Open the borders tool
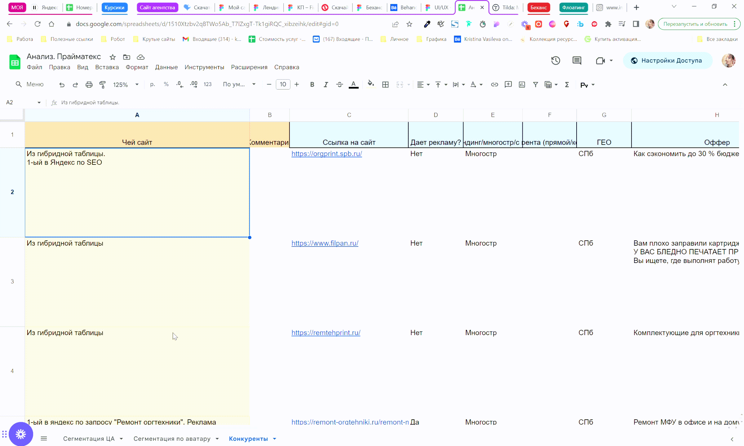 click(385, 85)
